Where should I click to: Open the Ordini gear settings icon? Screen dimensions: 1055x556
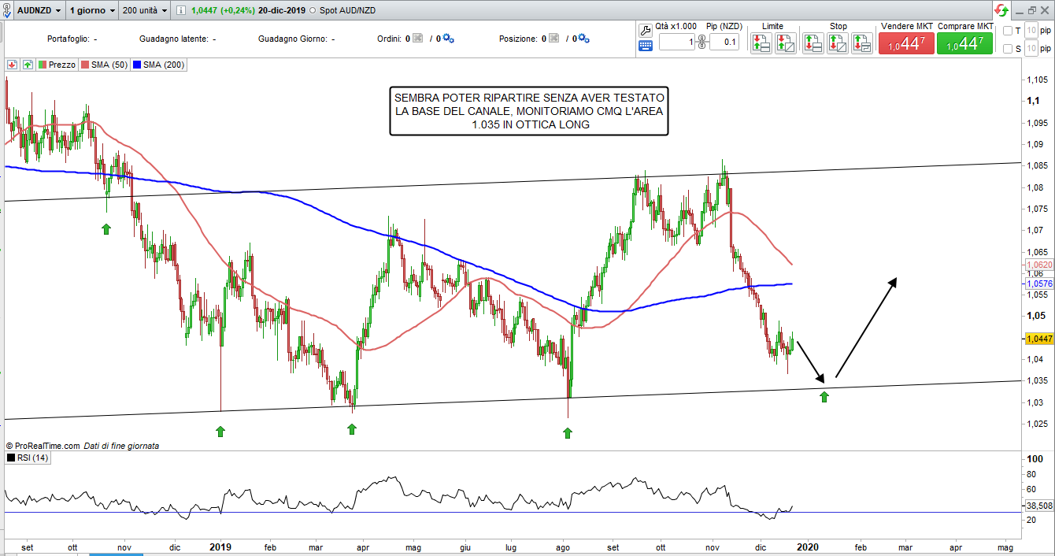pos(449,39)
